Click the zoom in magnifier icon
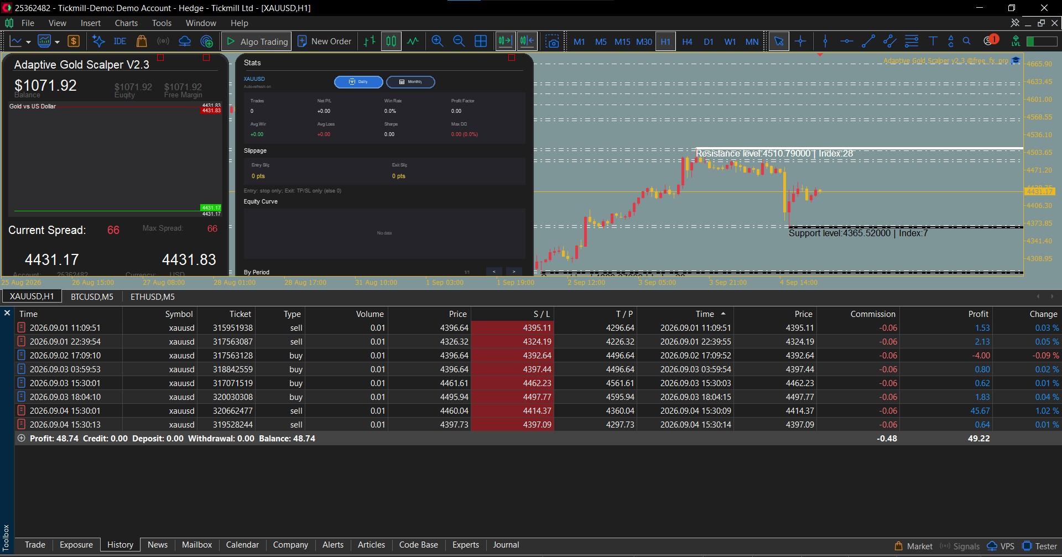This screenshot has height=557, width=1062. pos(437,41)
